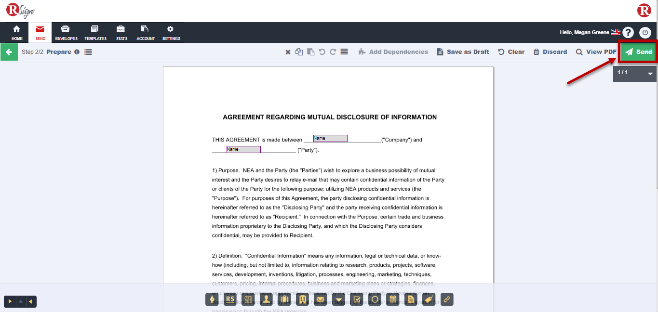Screen dimensions: 658x312
Task: Click the "Hello, Megan Greene" greeting
Action: pyautogui.click(x=584, y=33)
